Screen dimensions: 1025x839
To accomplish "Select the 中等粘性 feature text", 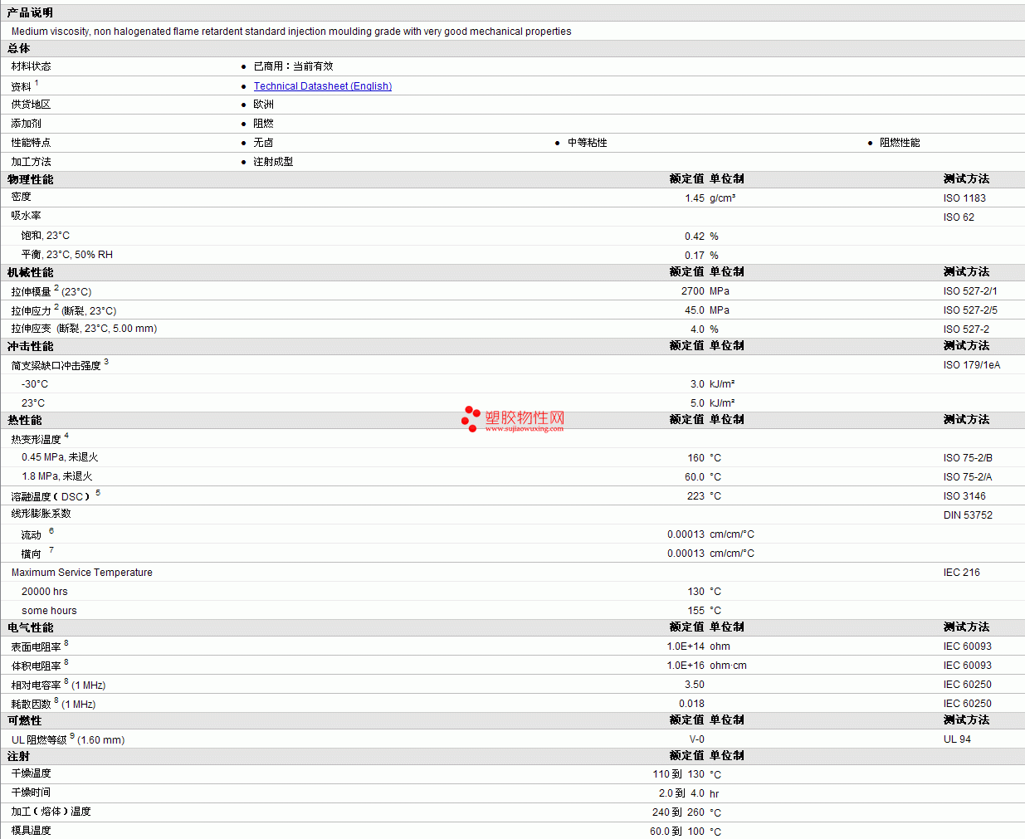I will [587, 143].
